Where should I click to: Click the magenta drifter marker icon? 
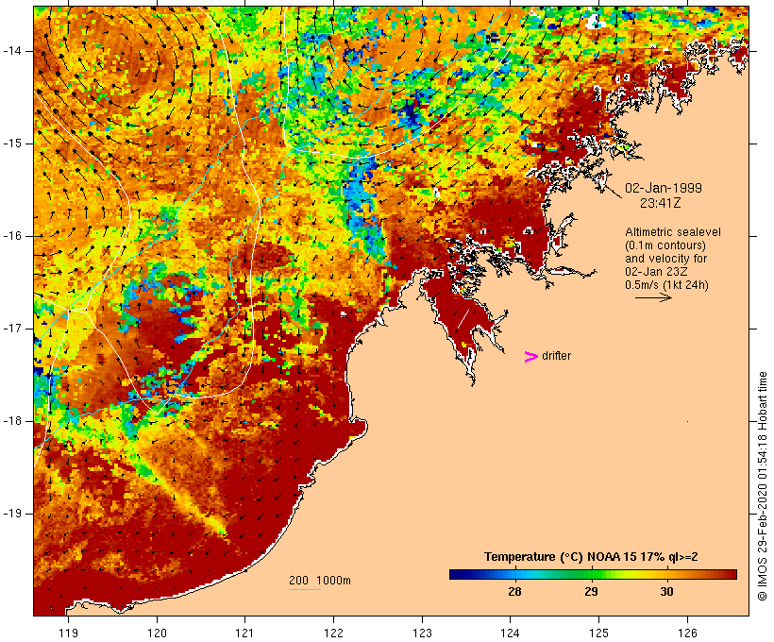click(531, 357)
